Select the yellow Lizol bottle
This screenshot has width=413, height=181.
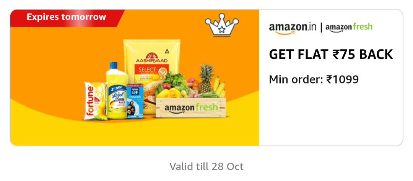click(x=117, y=91)
